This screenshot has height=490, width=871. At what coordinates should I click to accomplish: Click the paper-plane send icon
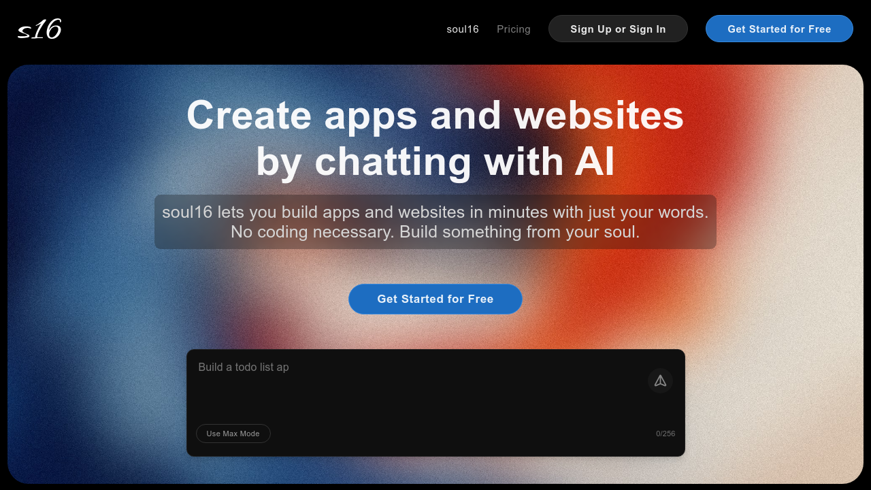coord(660,380)
